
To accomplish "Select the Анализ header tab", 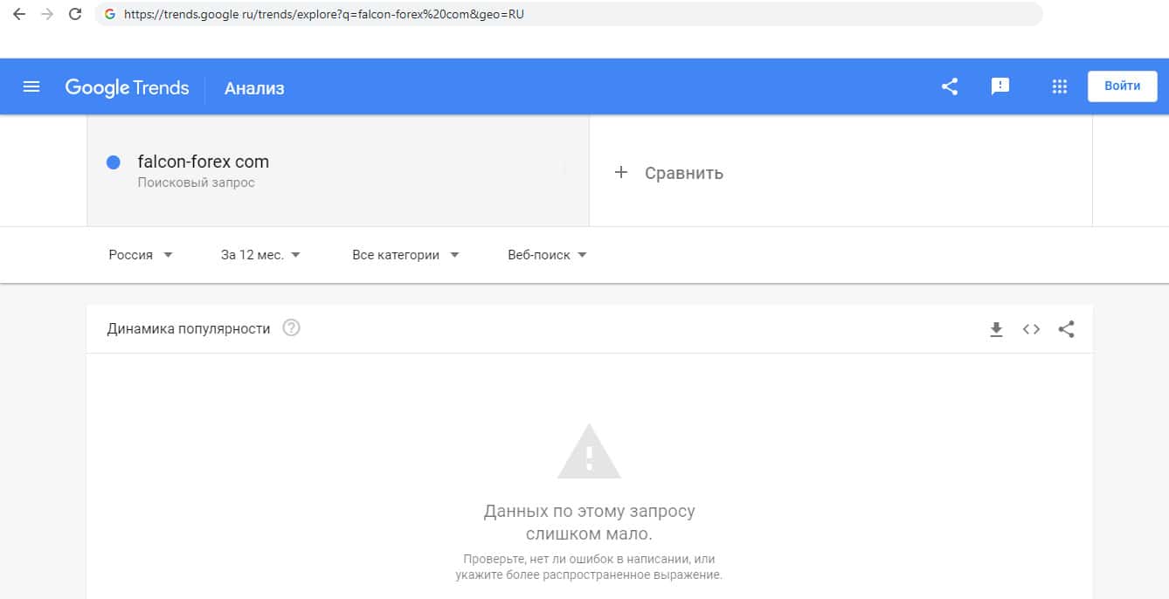I will 254,88.
